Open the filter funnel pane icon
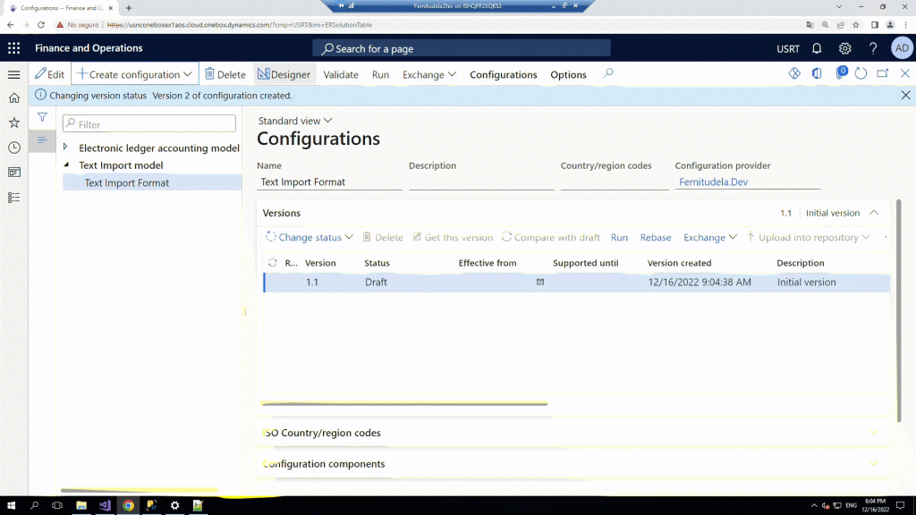Image resolution: width=916 pixels, height=515 pixels. point(41,117)
